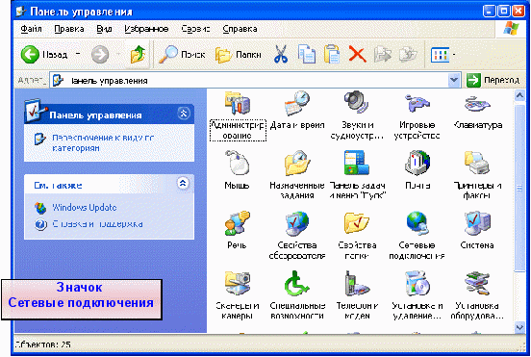531x357 pixels.
Task: Go up one folder level
Action: coord(139,54)
